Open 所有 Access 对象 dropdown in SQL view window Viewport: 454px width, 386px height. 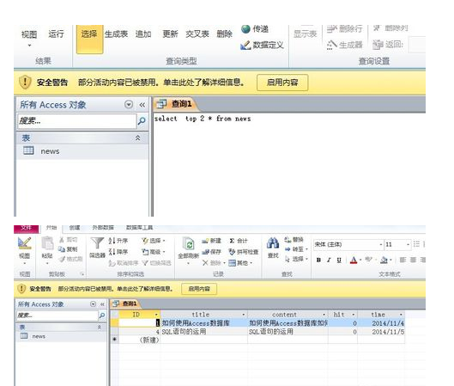[129, 104]
